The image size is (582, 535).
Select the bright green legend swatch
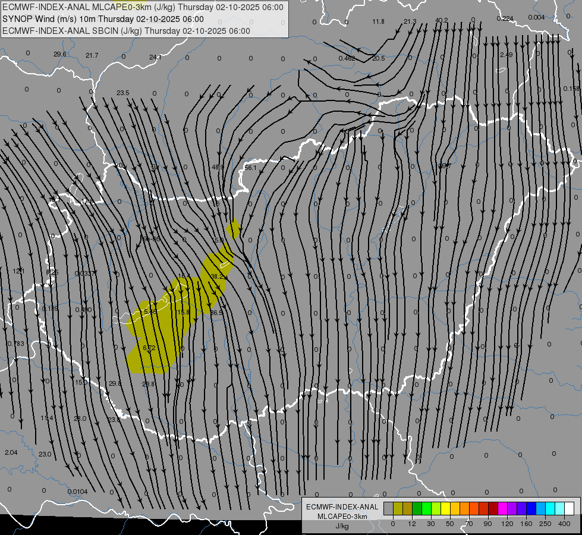[x=426, y=509]
